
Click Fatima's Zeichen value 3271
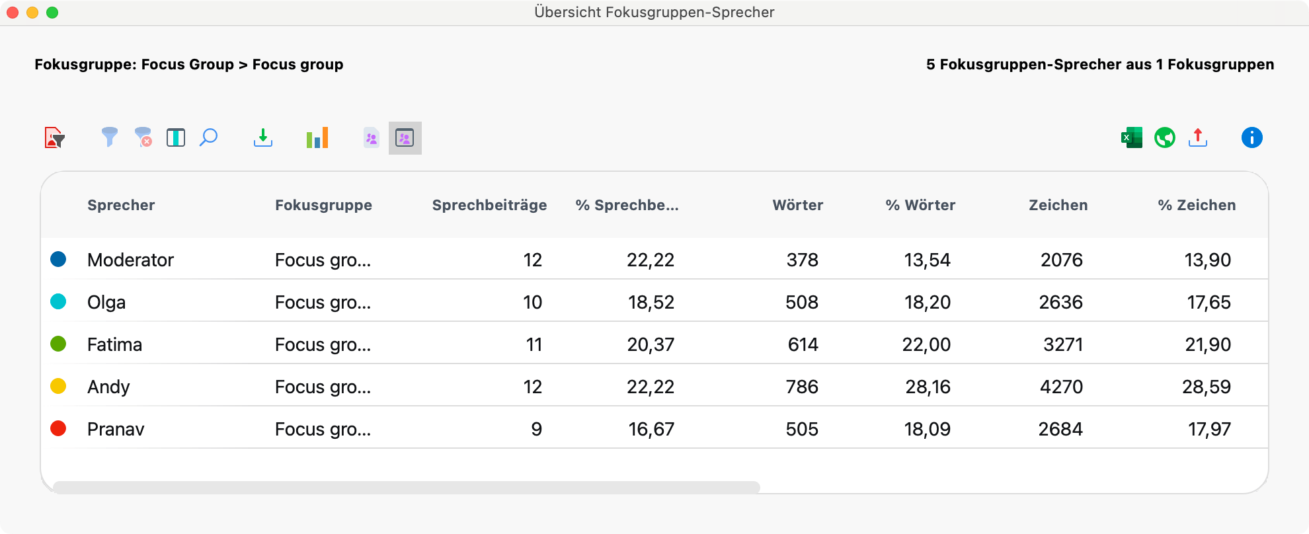(1063, 344)
